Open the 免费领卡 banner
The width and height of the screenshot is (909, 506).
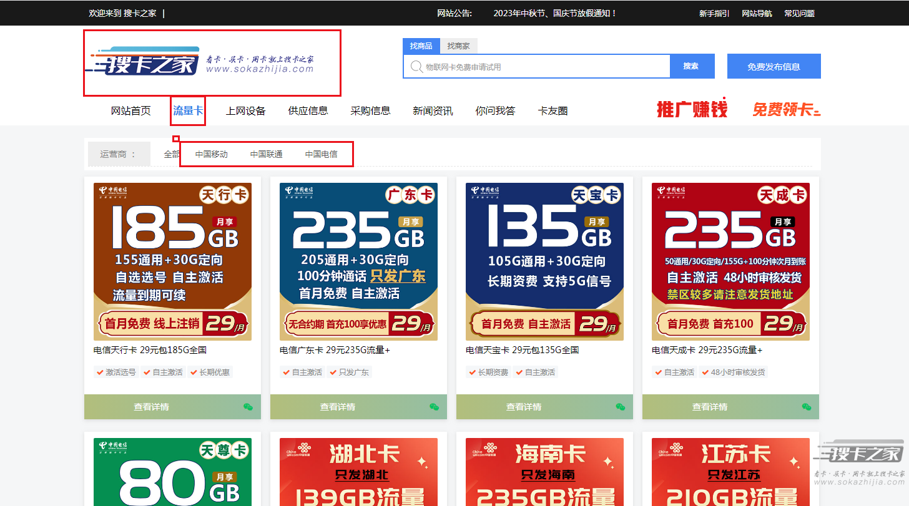click(x=786, y=109)
